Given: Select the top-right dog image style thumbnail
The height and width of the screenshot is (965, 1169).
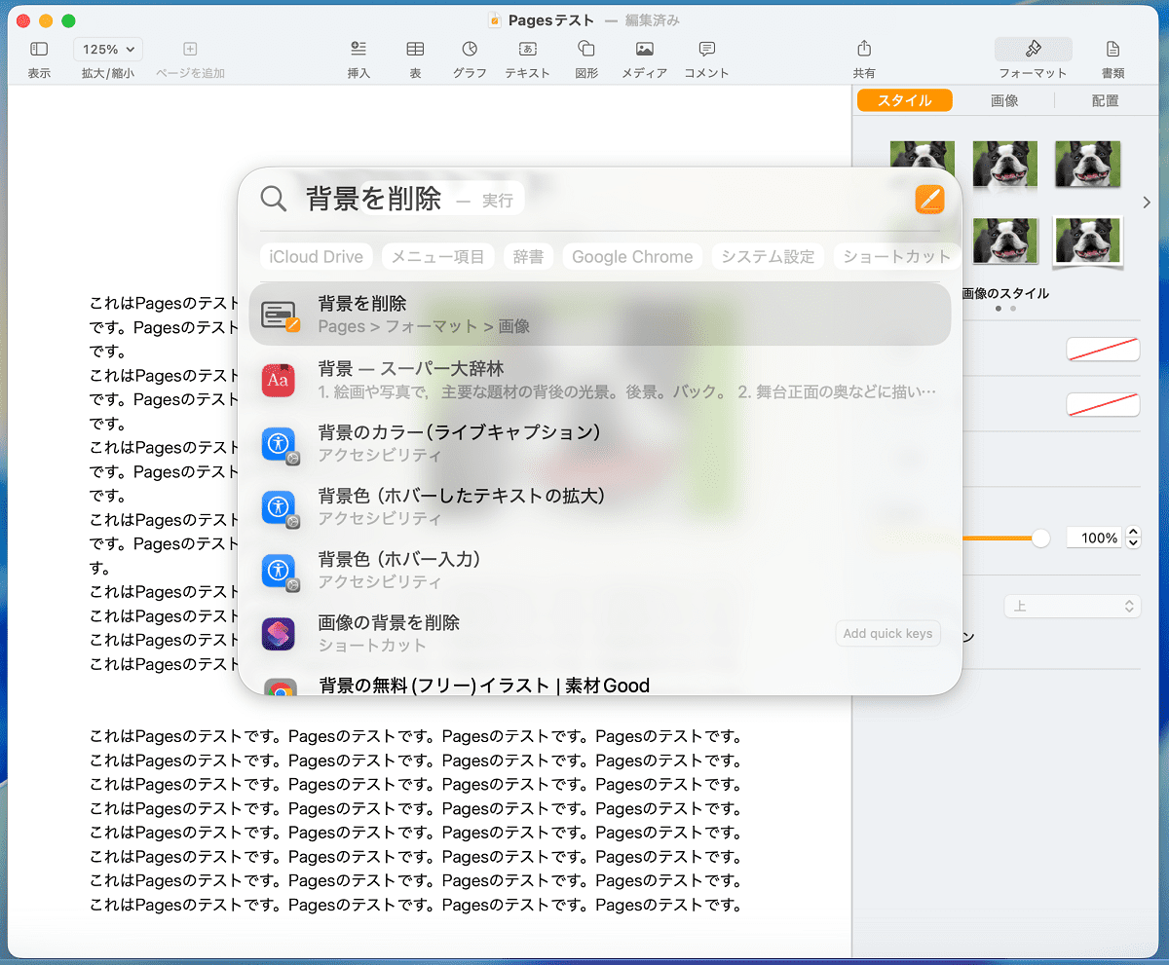Looking at the screenshot, I should pyautogui.click(x=1087, y=164).
